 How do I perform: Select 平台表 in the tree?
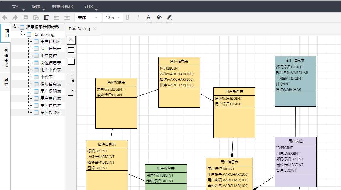47,77
